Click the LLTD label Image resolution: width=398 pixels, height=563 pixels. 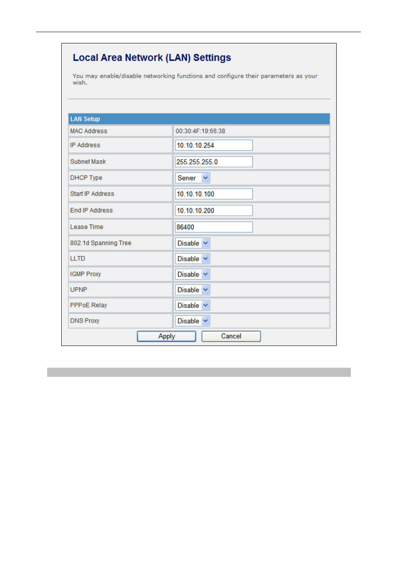(x=78, y=259)
